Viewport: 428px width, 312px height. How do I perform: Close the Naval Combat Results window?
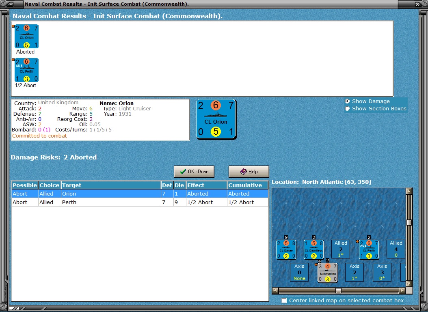pos(418,4)
